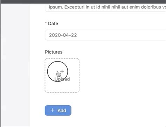This screenshot has width=166, height=127.
Task: Click the Date input showing 2020-04-22
Action: click(105, 35)
